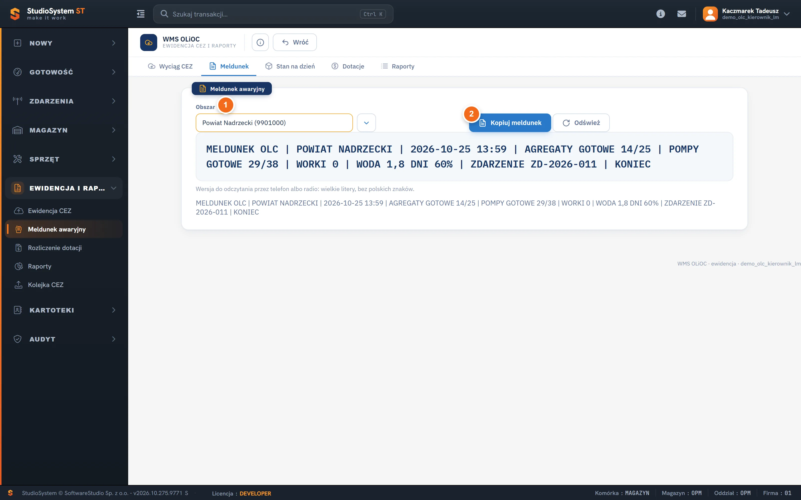Open the Dotacje tab

(347, 66)
